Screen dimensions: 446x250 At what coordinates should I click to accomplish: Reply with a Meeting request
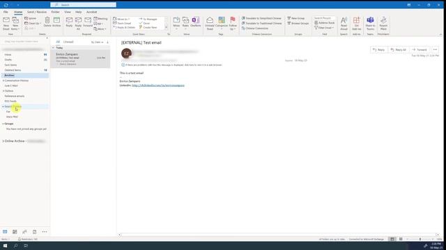(x=100, y=19)
